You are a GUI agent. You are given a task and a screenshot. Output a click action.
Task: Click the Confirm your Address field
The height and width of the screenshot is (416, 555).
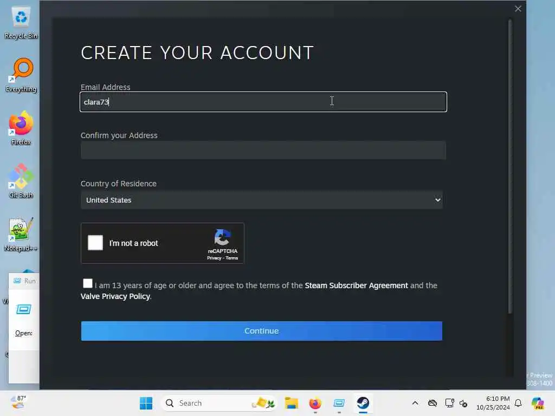[x=263, y=150]
